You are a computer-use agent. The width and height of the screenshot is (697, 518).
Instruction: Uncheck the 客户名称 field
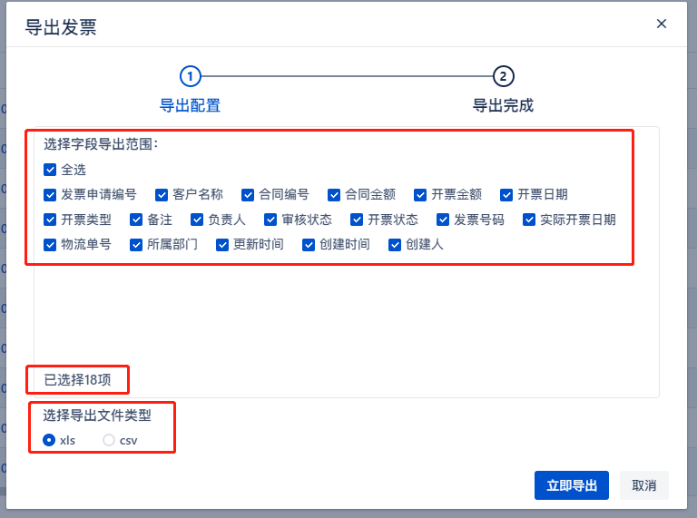tap(162, 194)
